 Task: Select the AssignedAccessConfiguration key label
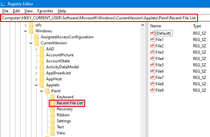[67, 37]
